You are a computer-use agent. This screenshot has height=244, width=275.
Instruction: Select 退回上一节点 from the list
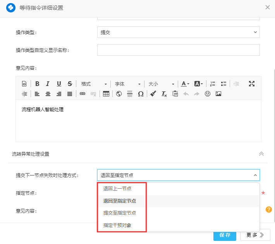click(x=117, y=189)
